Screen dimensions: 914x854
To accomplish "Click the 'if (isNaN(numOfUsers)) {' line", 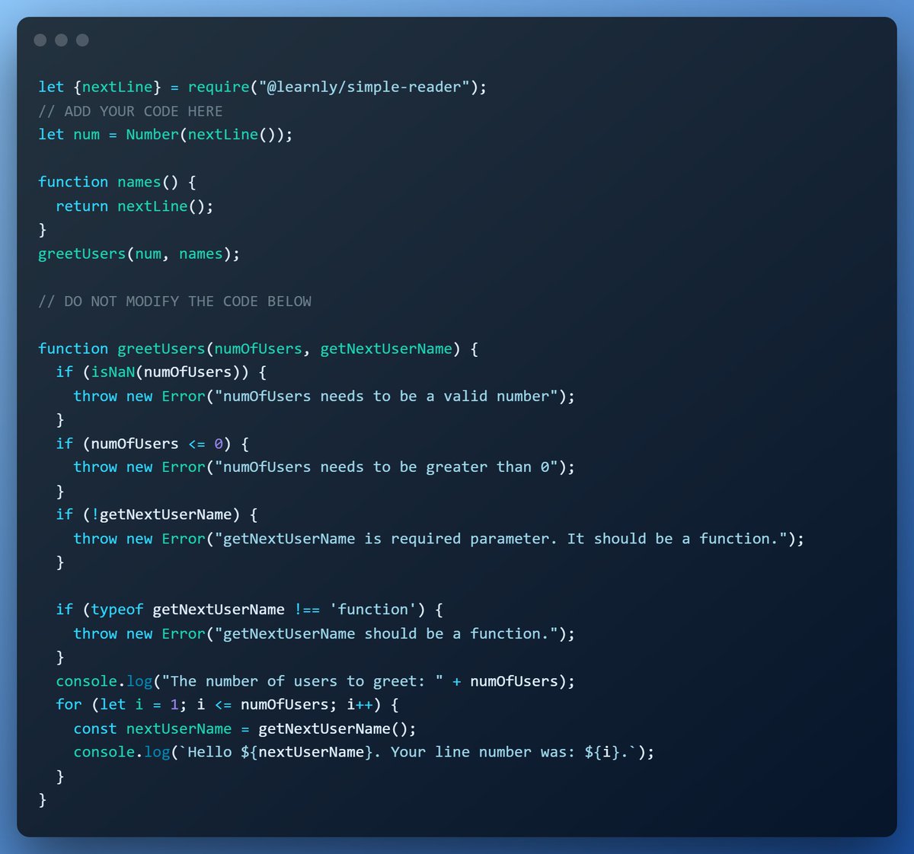I will [161, 372].
